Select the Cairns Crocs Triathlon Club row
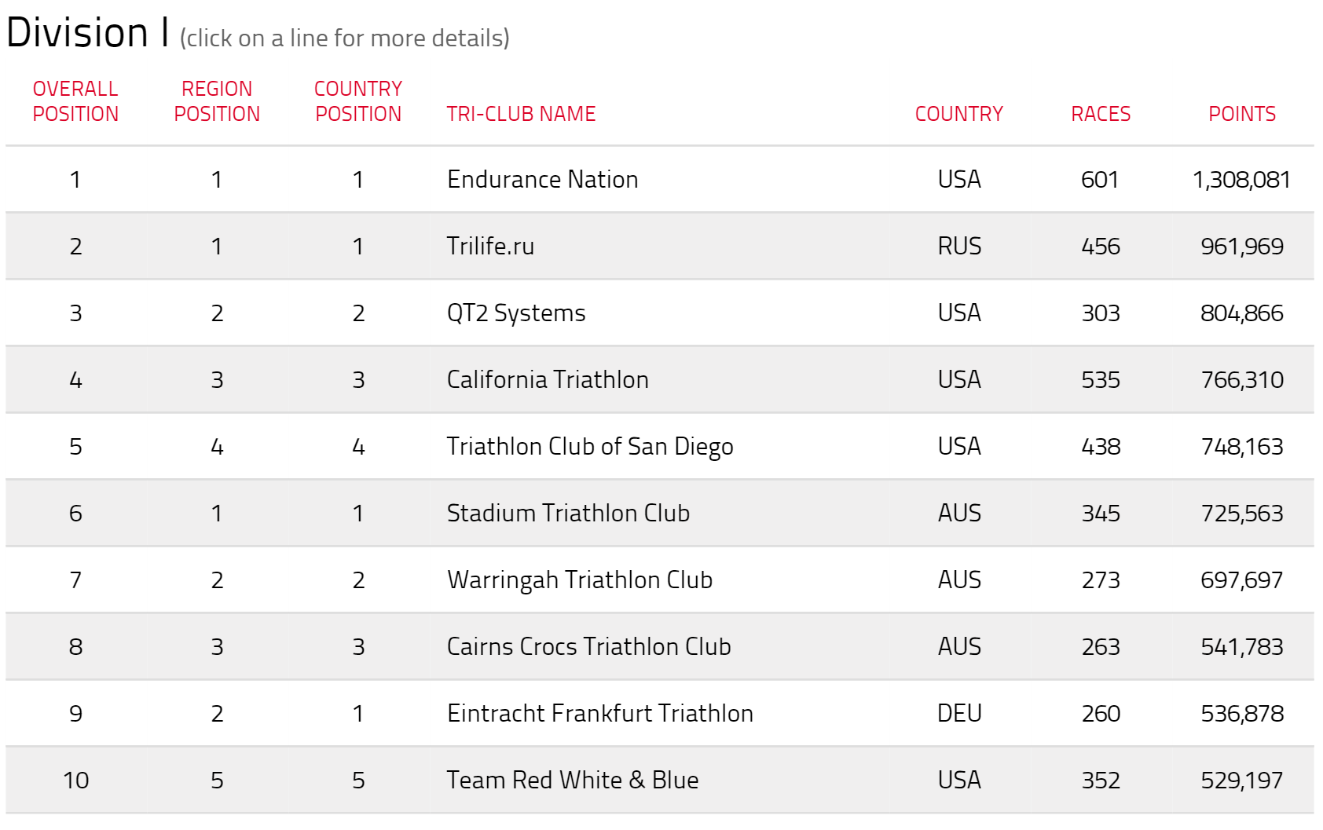 (x=659, y=646)
